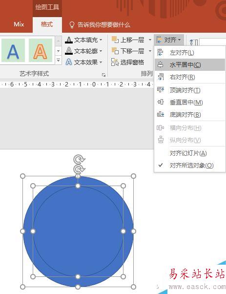Click the text outline (文本轮廓) A icon
226x294 pixels.
tap(69, 51)
